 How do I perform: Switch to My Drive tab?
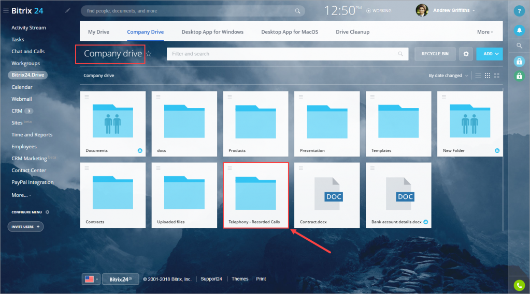[x=99, y=32]
